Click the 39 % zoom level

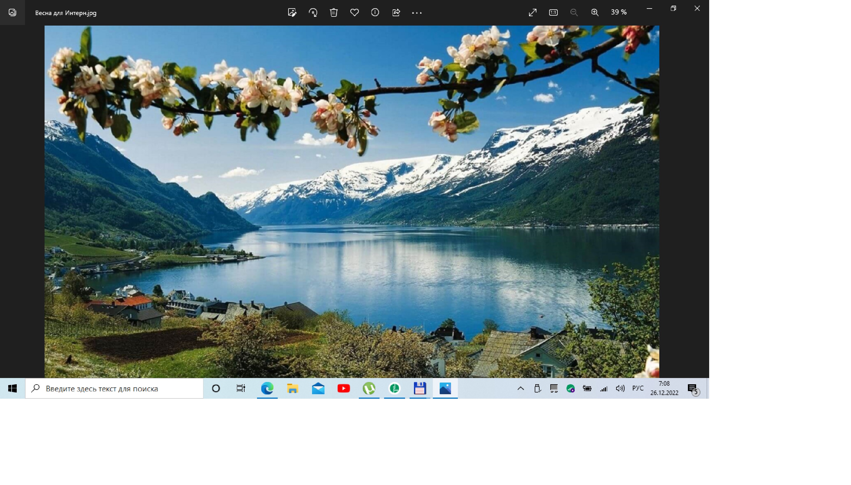(619, 12)
